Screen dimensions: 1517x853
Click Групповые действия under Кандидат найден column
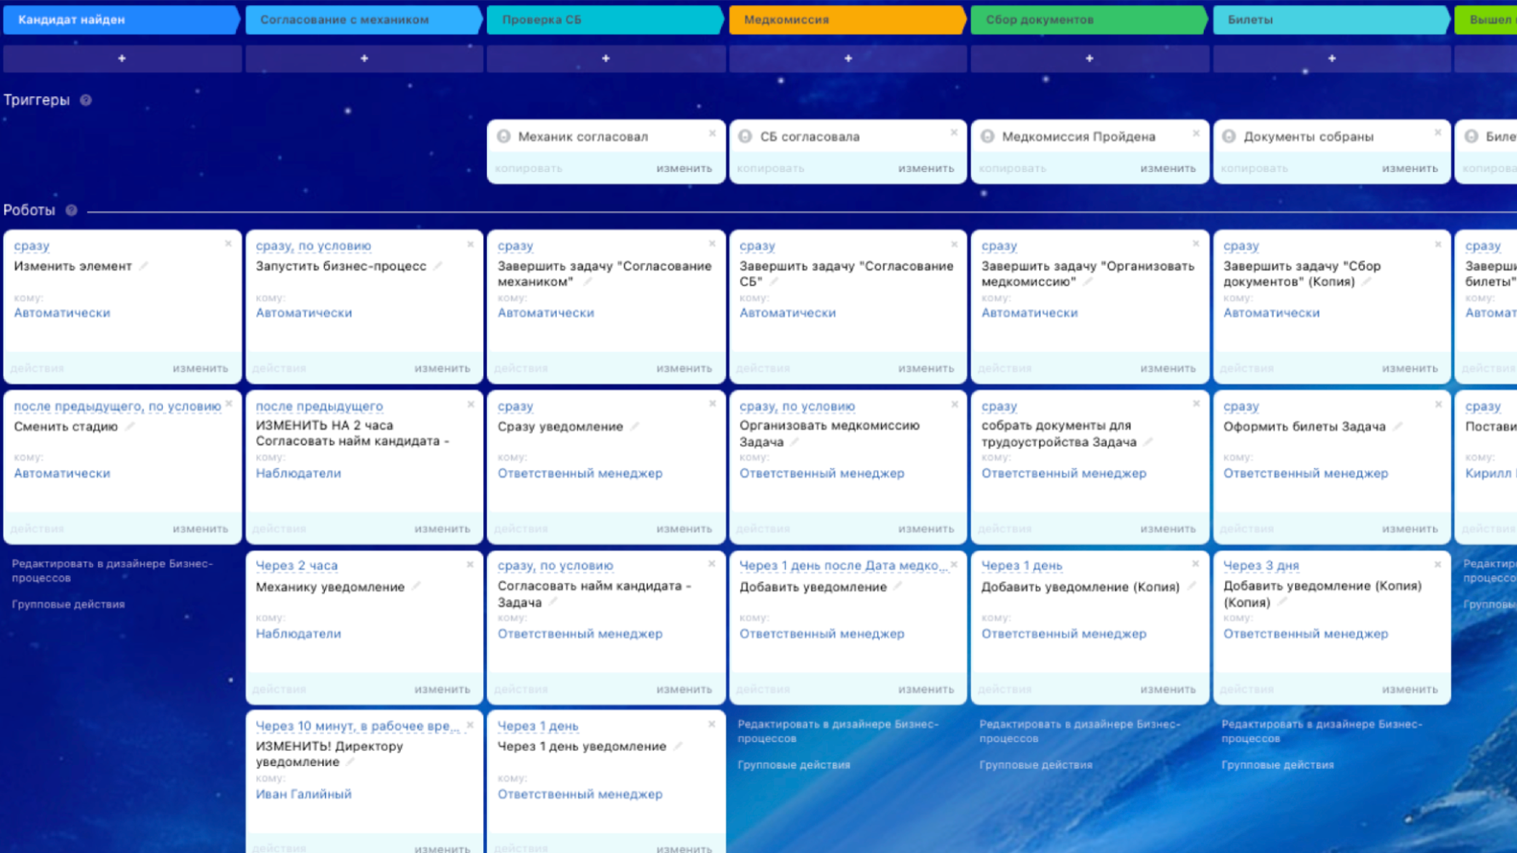[68, 604]
